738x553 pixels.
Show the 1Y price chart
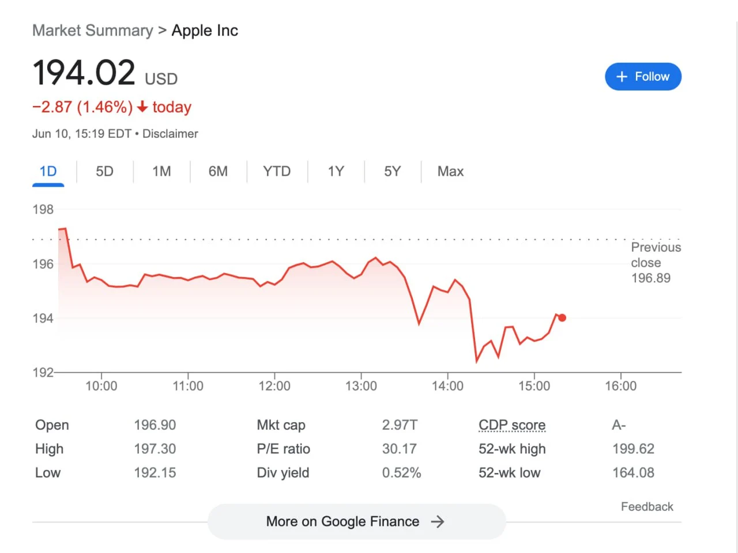pyautogui.click(x=336, y=172)
